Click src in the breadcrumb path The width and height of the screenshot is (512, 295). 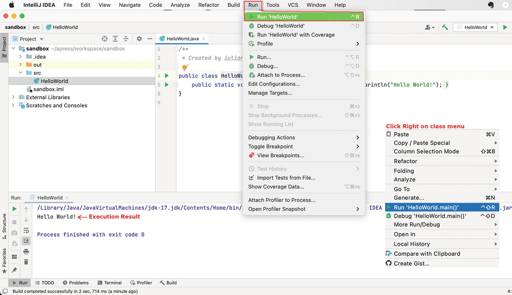[x=36, y=27]
